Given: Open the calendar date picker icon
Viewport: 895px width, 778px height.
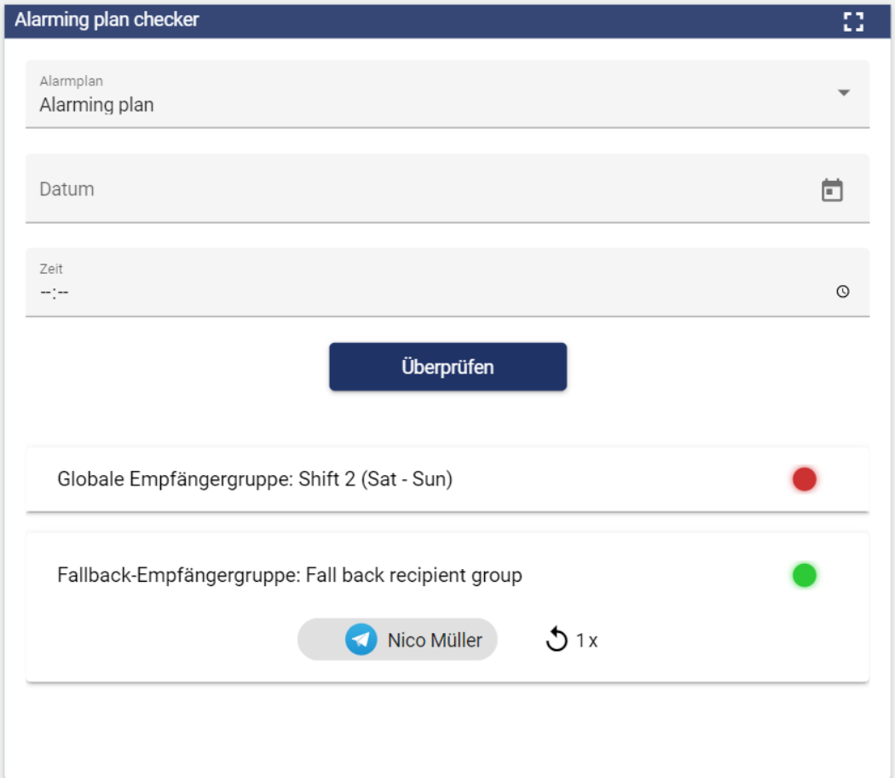Looking at the screenshot, I should (x=832, y=190).
